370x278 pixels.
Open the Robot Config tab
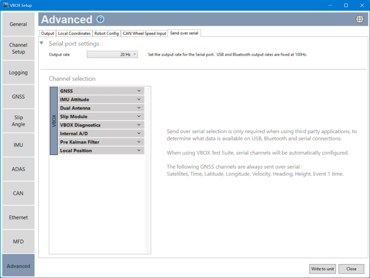tap(107, 34)
